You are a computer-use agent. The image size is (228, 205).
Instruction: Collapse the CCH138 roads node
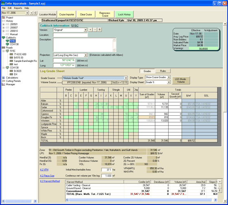(4, 68)
